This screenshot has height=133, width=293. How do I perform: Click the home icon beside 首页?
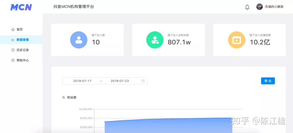[13, 29]
